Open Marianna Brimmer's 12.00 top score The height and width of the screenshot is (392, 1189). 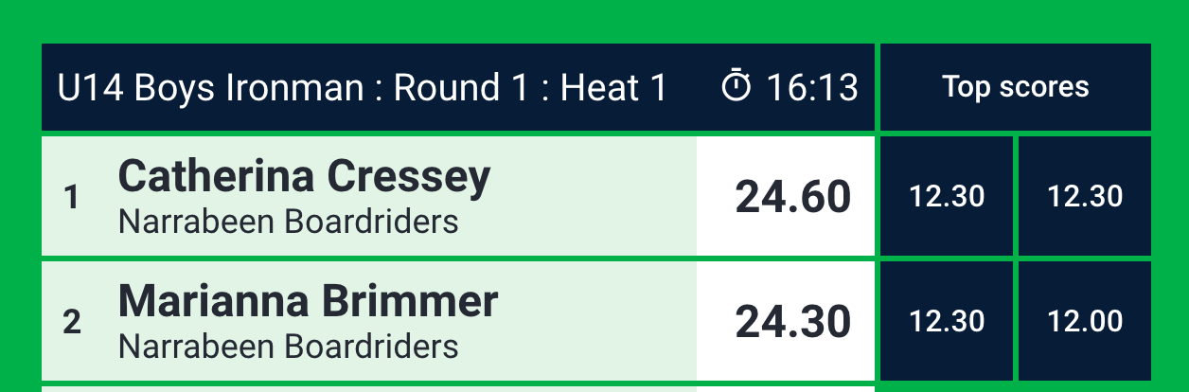click(x=1085, y=321)
